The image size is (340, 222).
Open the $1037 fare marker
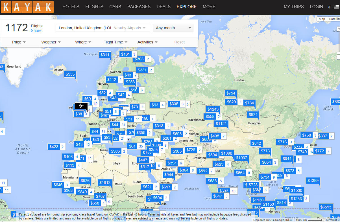point(241,158)
